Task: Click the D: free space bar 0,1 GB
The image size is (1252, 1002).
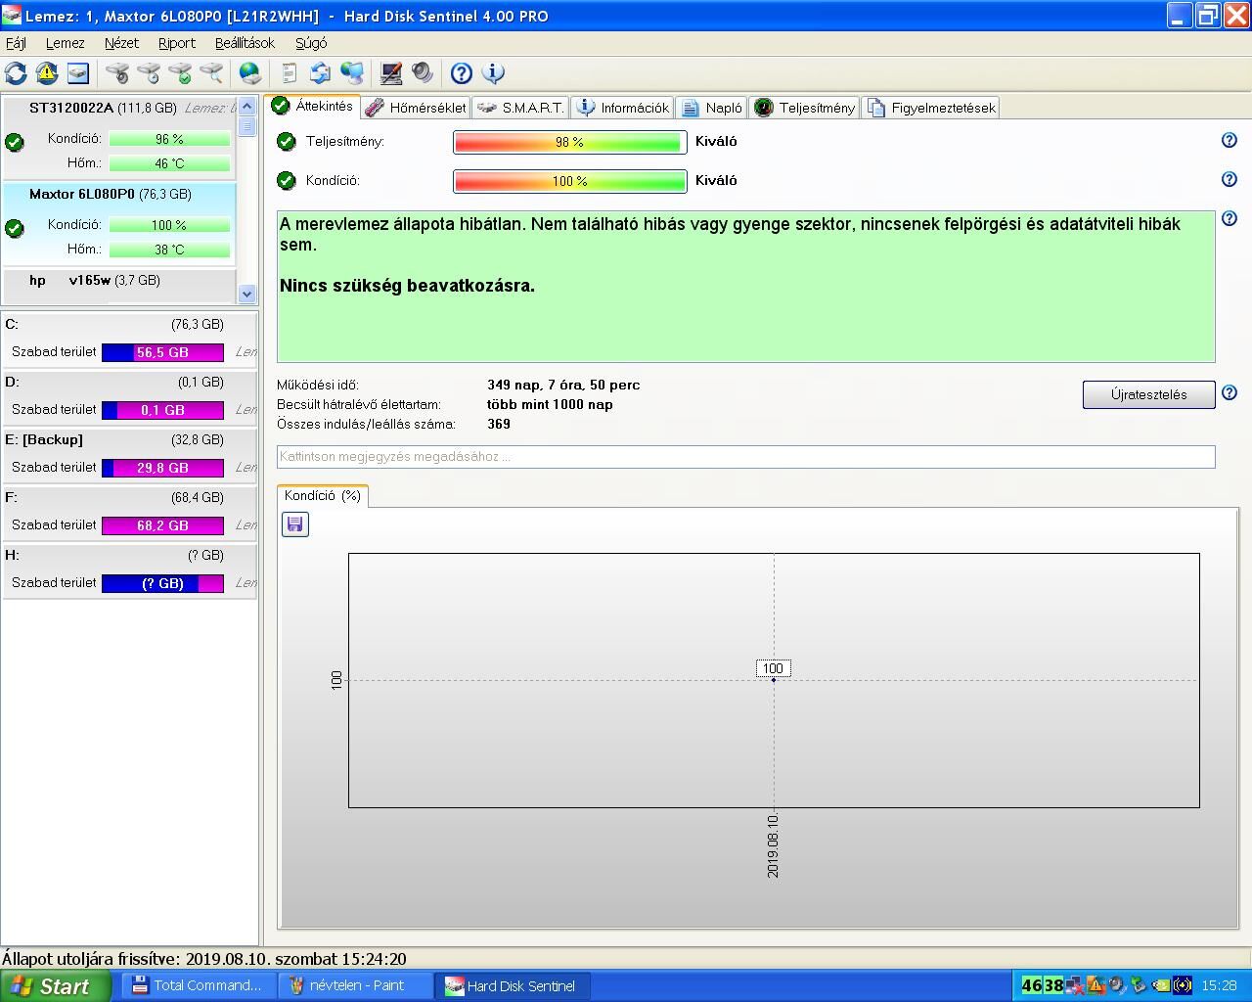Action: pos(162,410)
